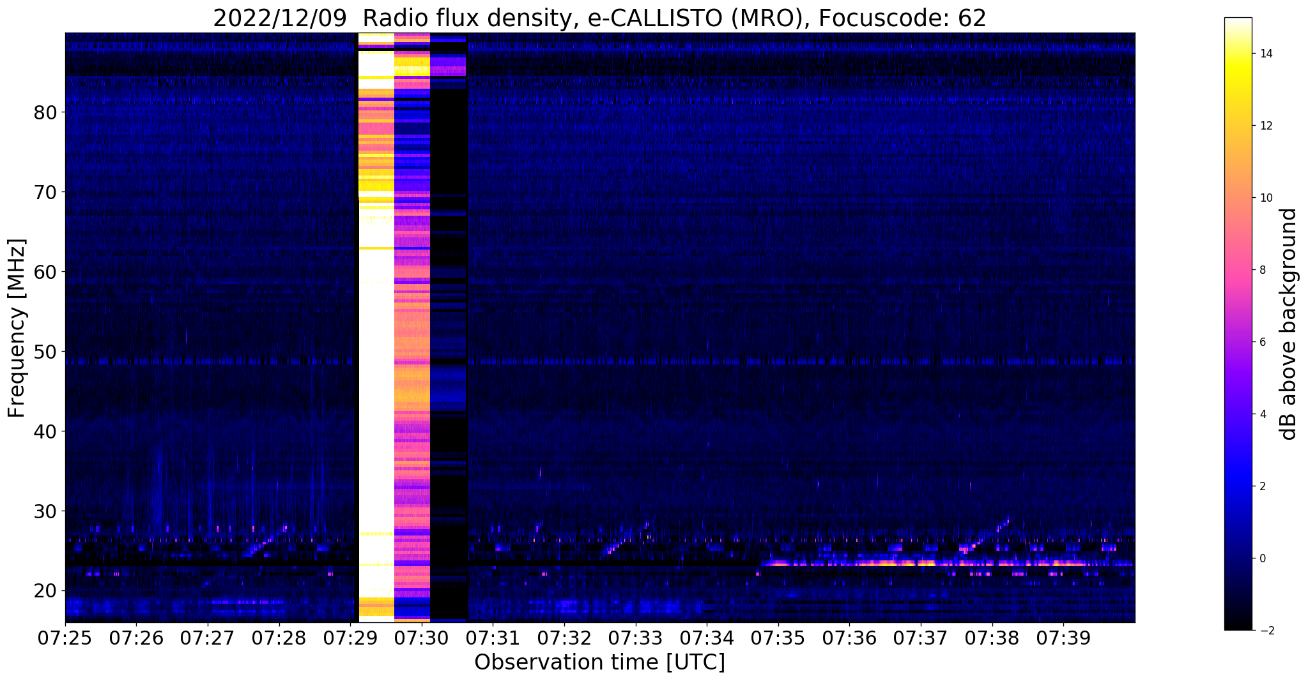This screenshot has width=1308, height=681.
Task: Click the 30 MHz frequency tick label
Action: 45,511
